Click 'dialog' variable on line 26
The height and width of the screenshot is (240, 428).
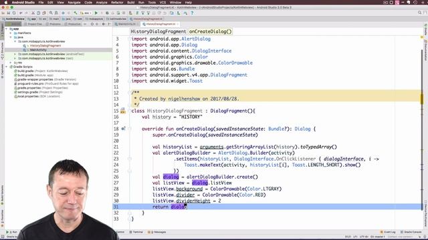pyautogui.click(x=171, y=177)
